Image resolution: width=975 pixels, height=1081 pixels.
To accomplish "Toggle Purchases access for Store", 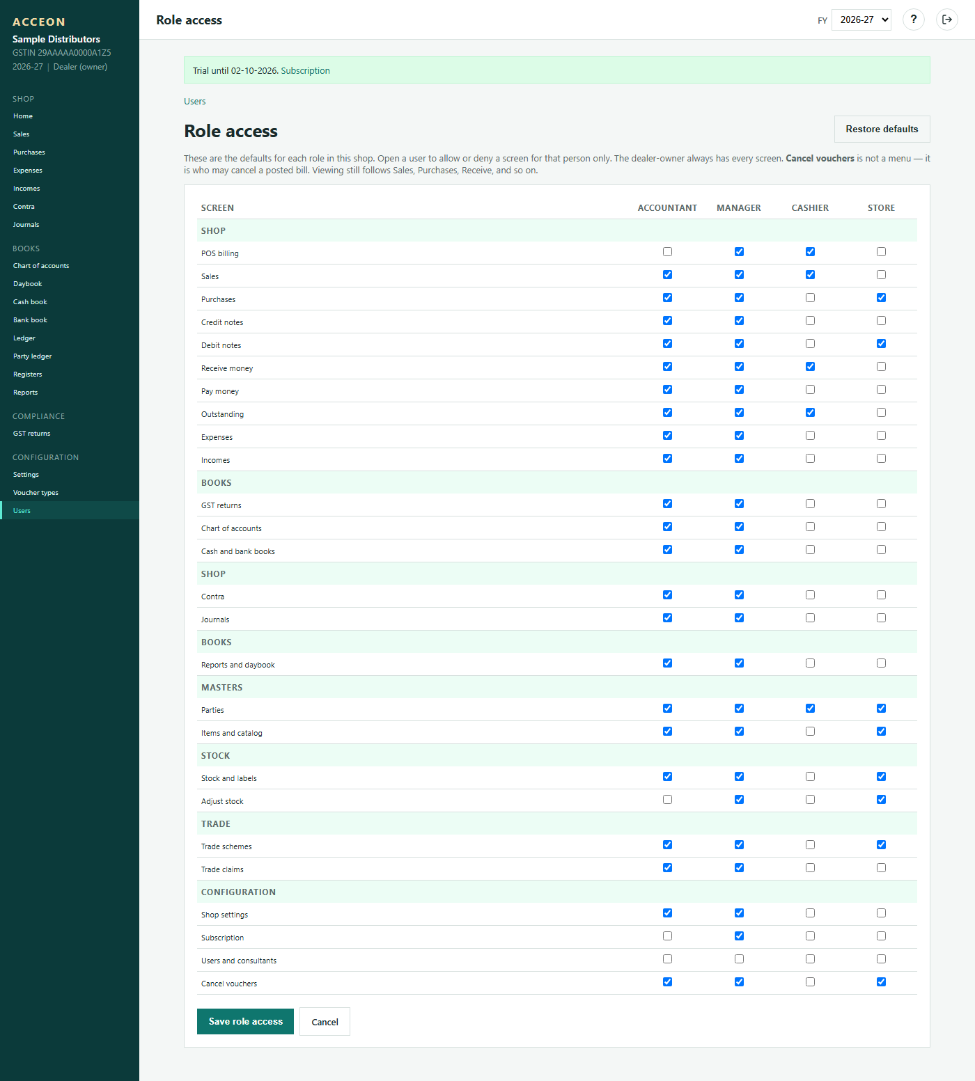I will [882, 298].
